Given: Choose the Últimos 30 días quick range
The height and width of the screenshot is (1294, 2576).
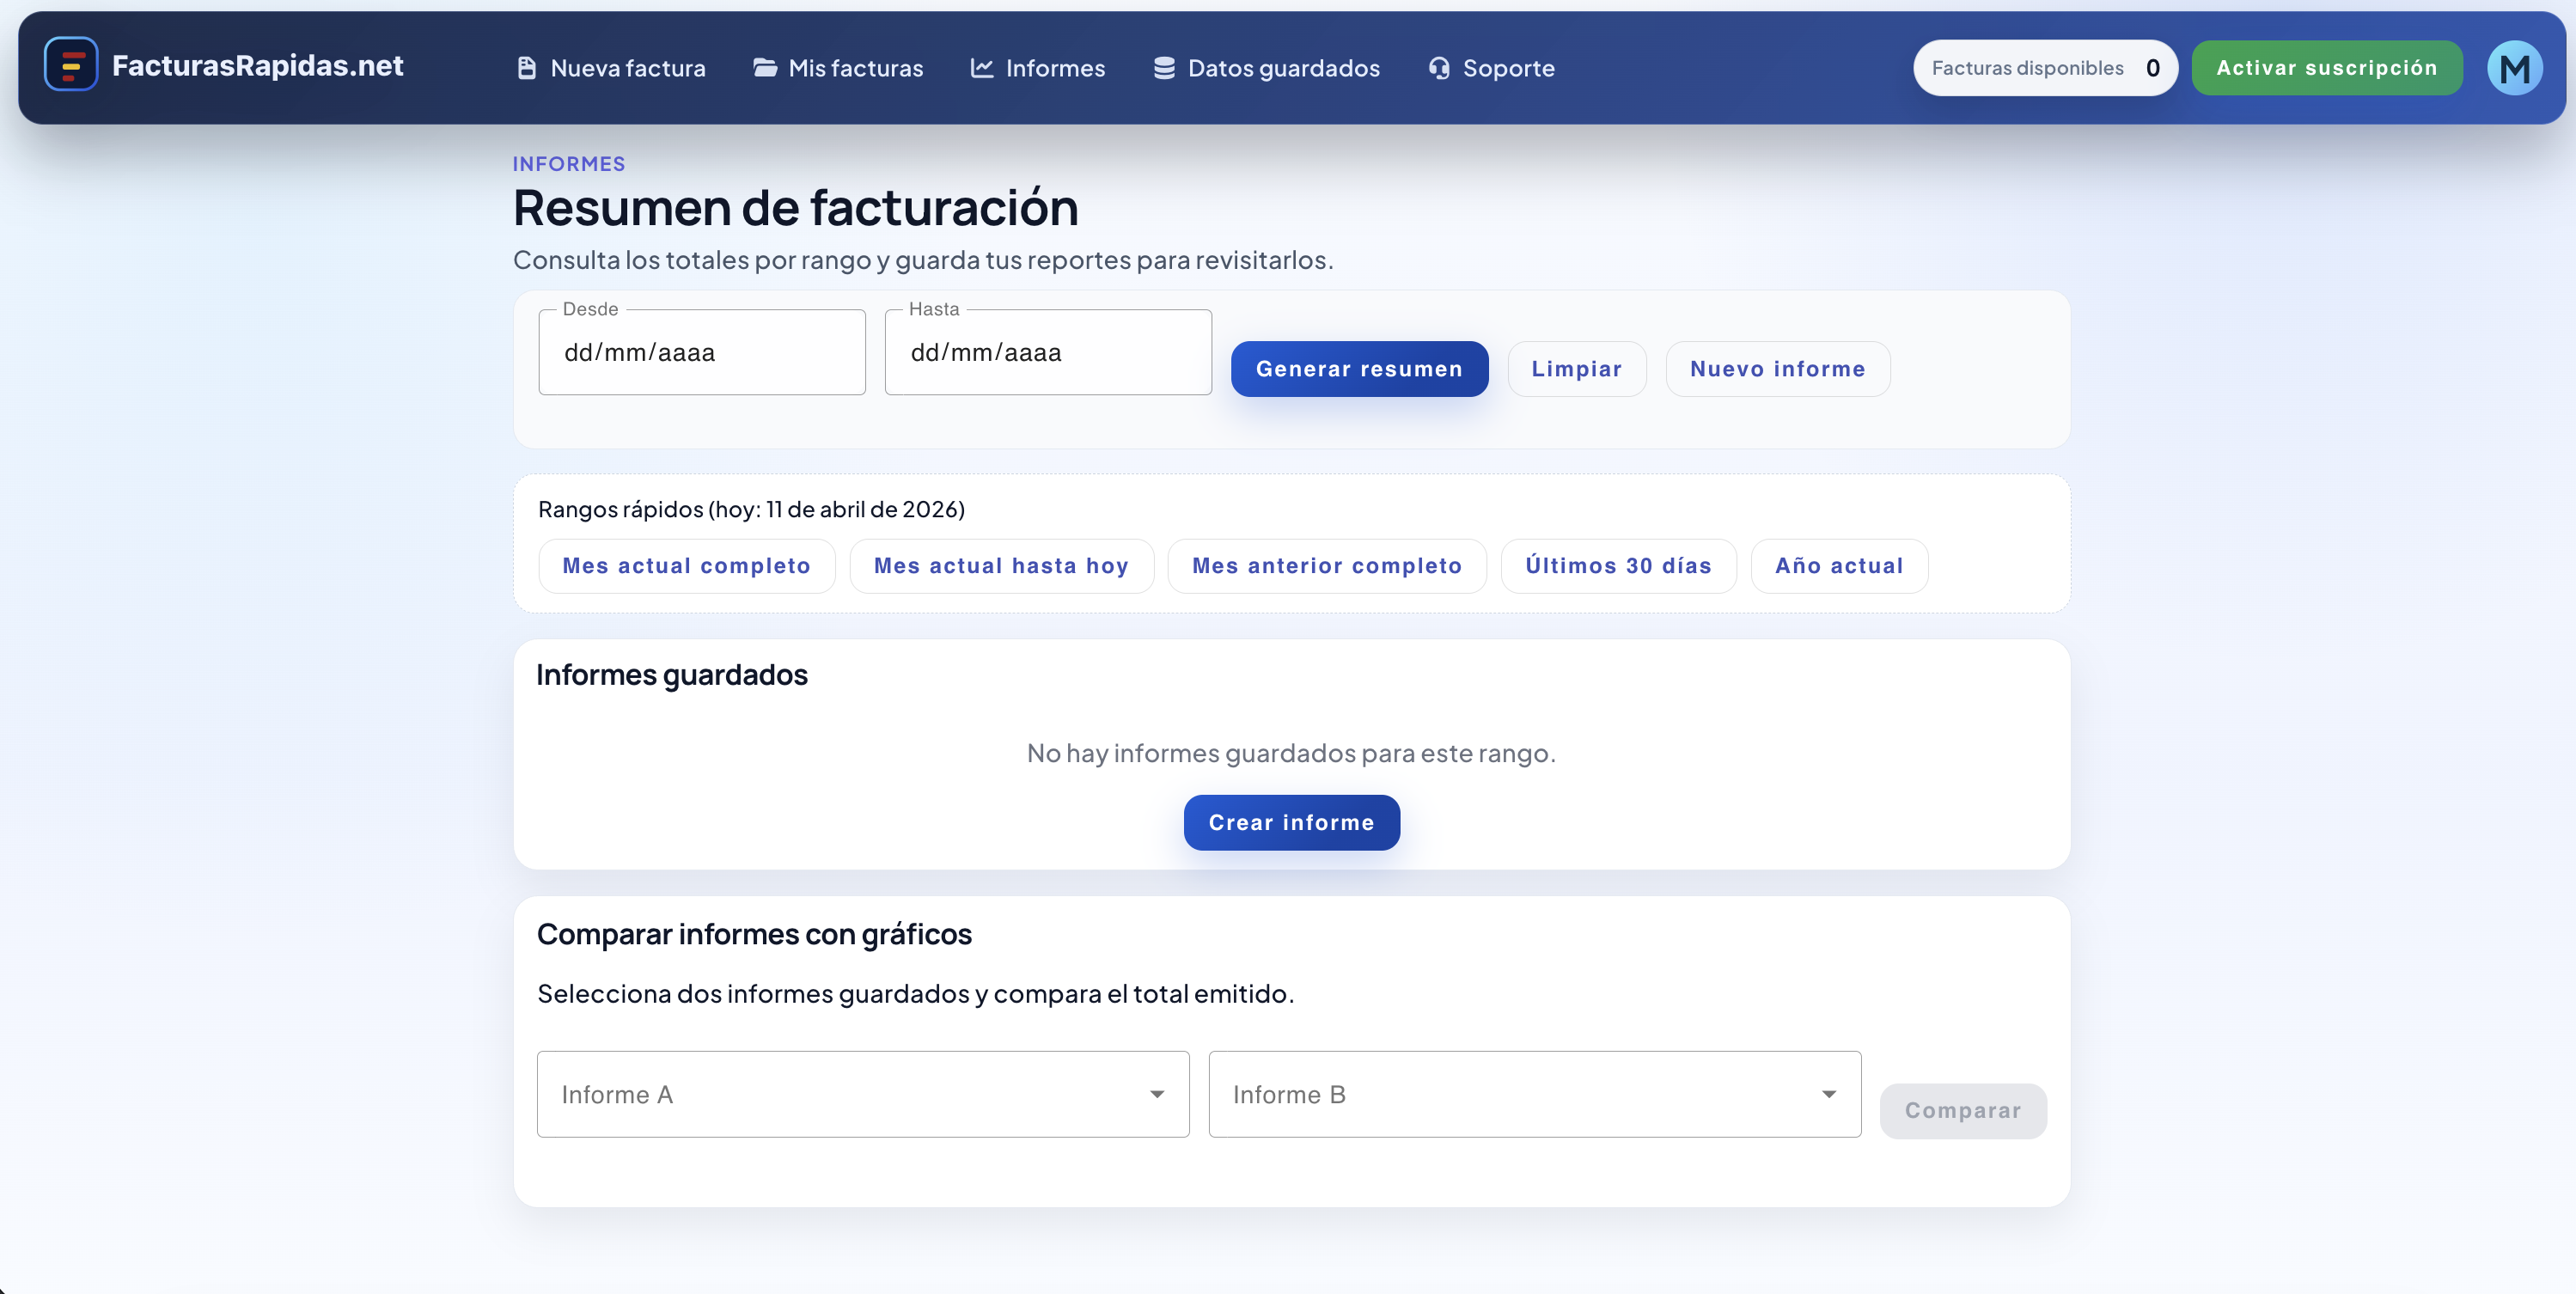Looking at the screenshot, I should (1618, 565).
